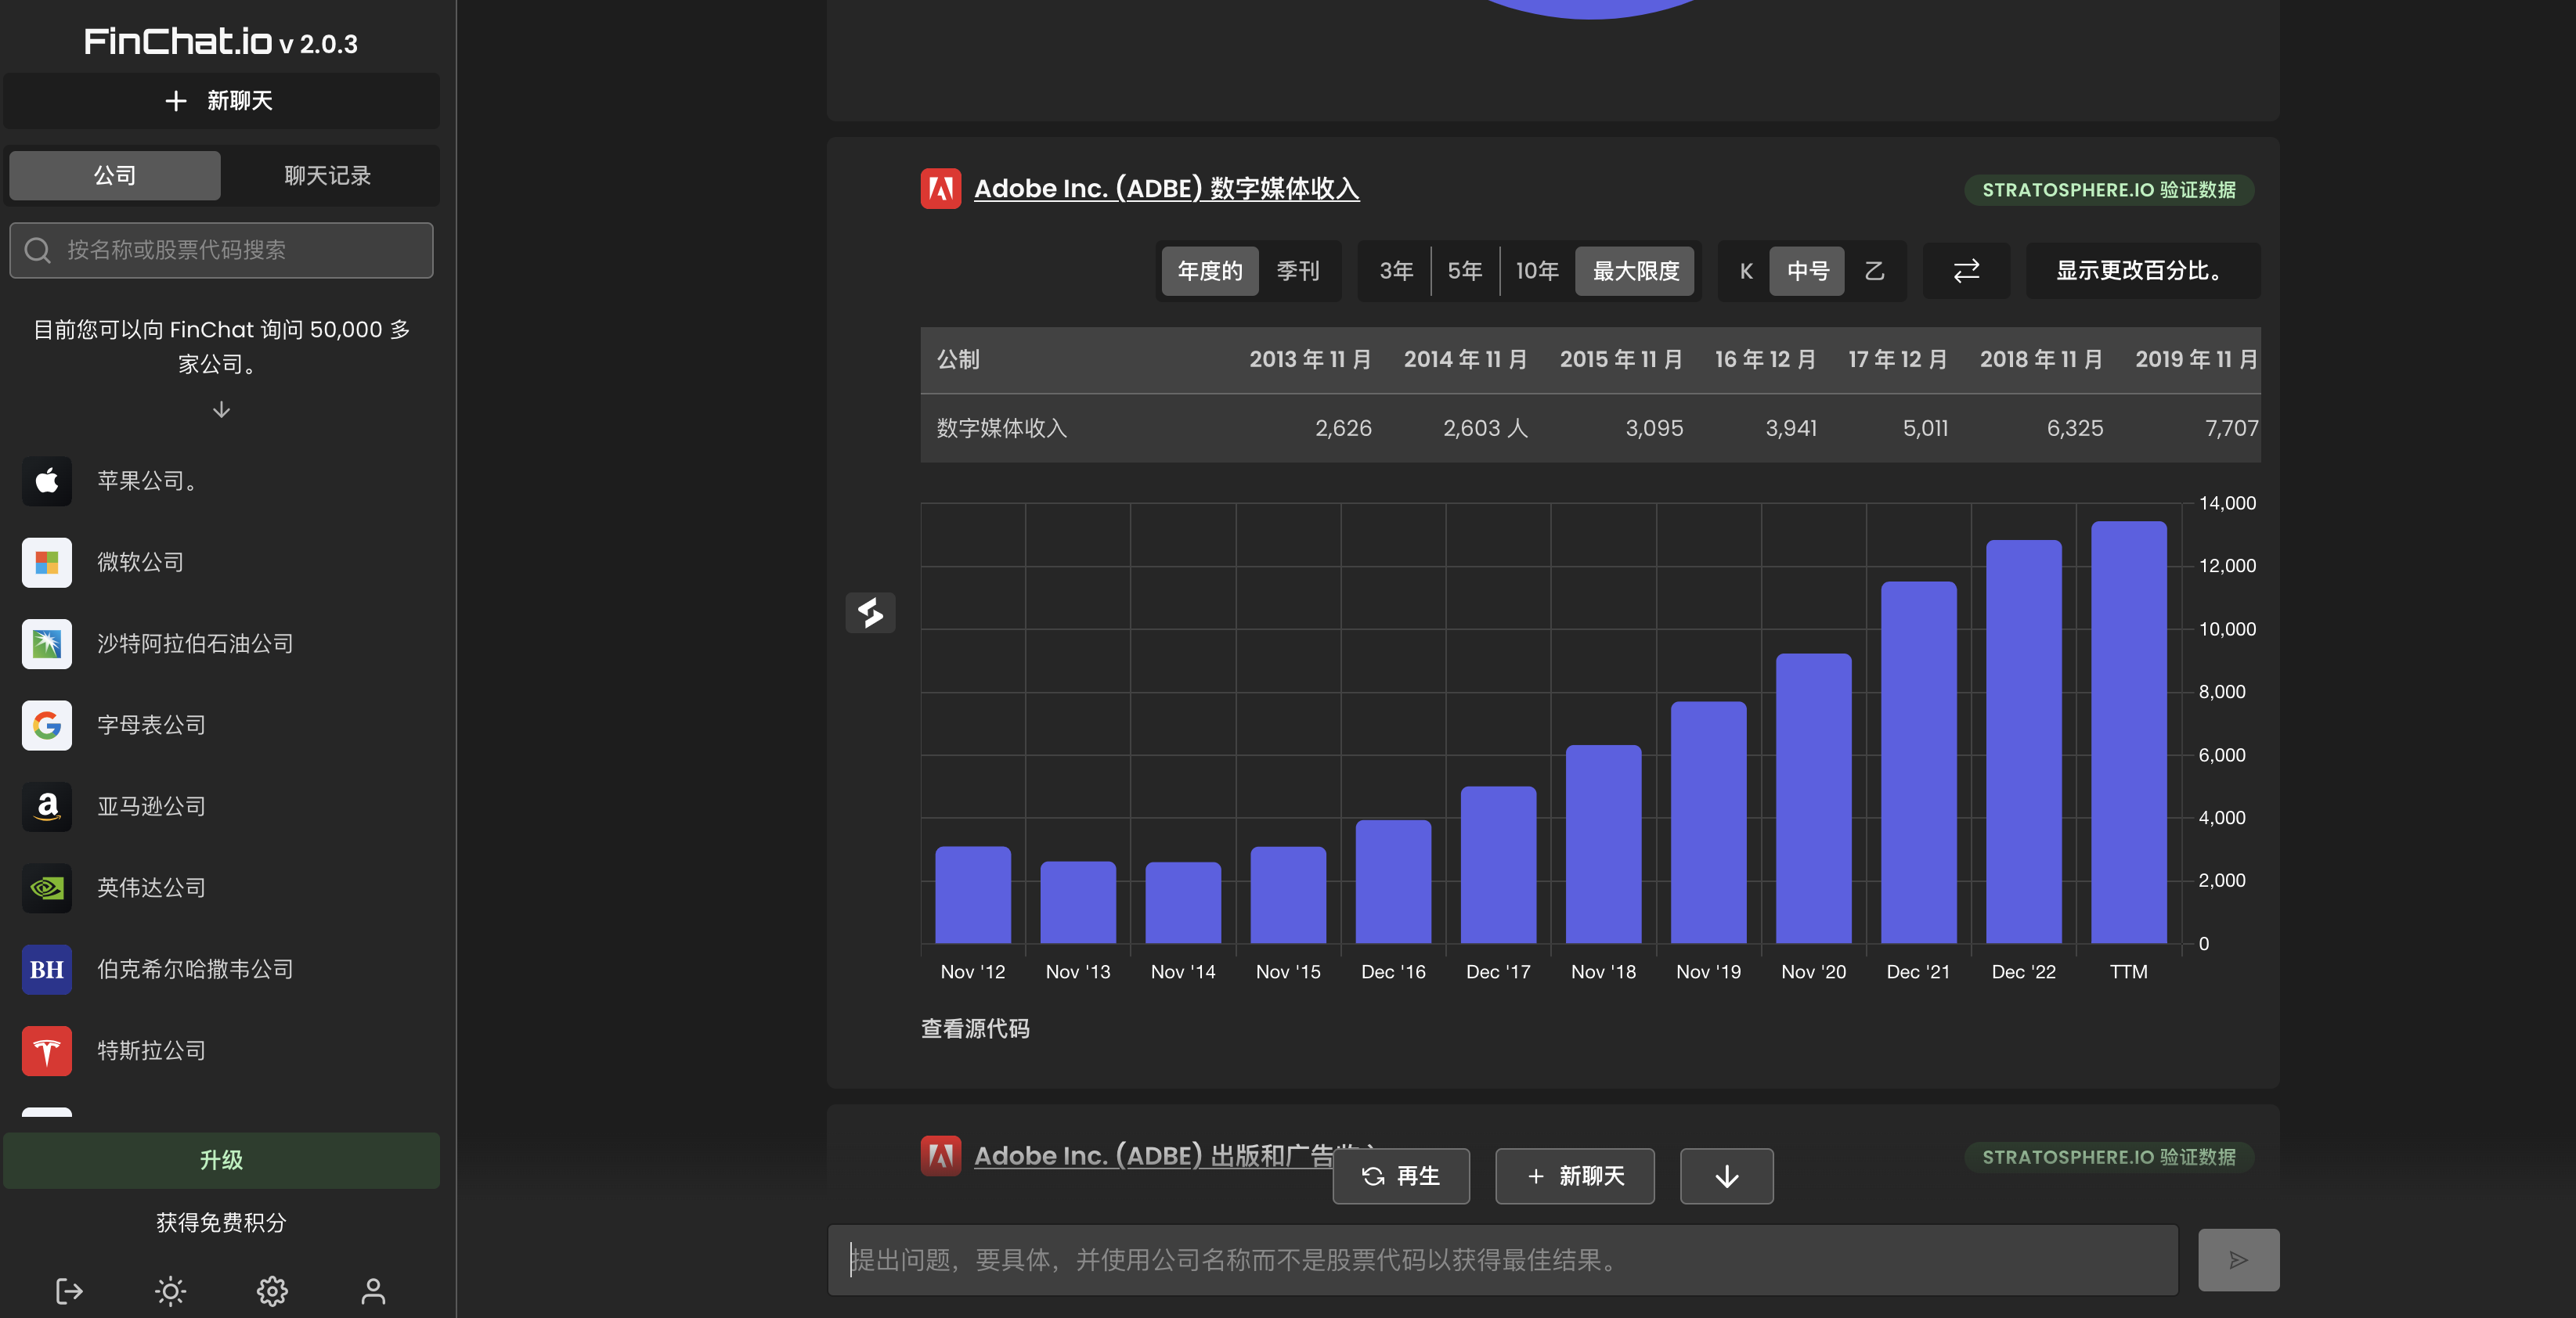The height and width of the screenshot is (1318, 2576).
Task: Open 字母表公司 from company list
Action: 151,726
